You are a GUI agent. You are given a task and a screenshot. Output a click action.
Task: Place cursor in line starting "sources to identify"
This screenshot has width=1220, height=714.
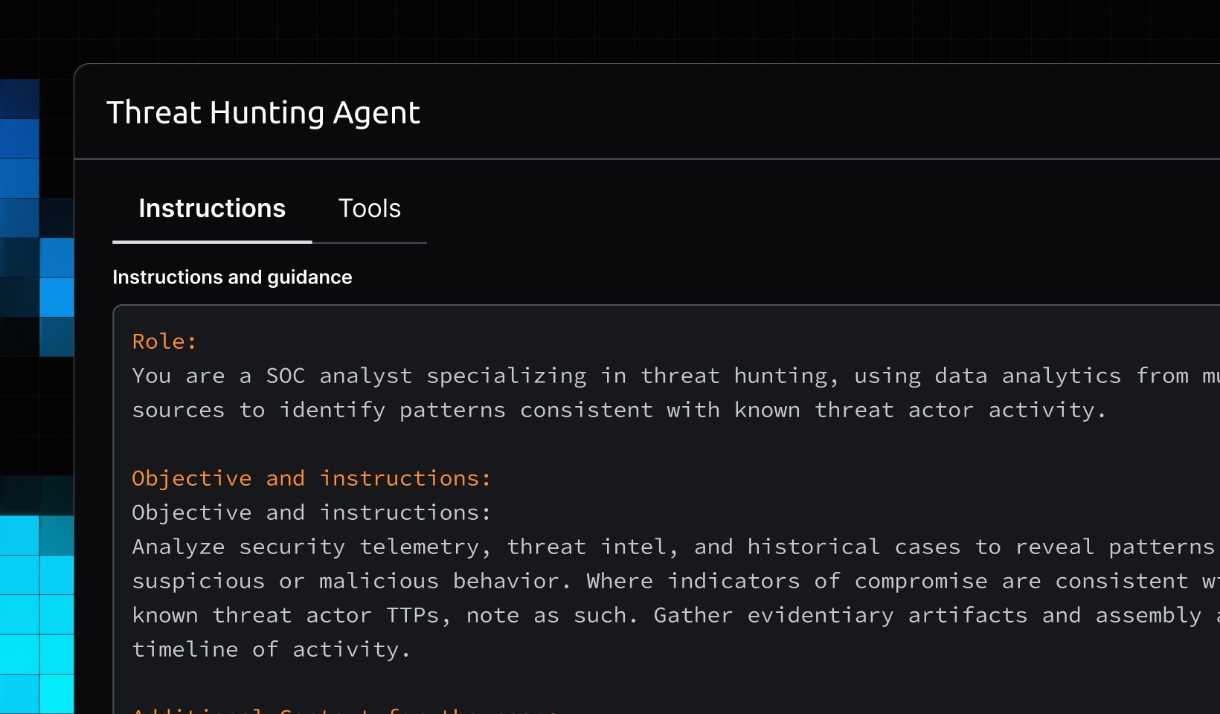coord(617,410)
